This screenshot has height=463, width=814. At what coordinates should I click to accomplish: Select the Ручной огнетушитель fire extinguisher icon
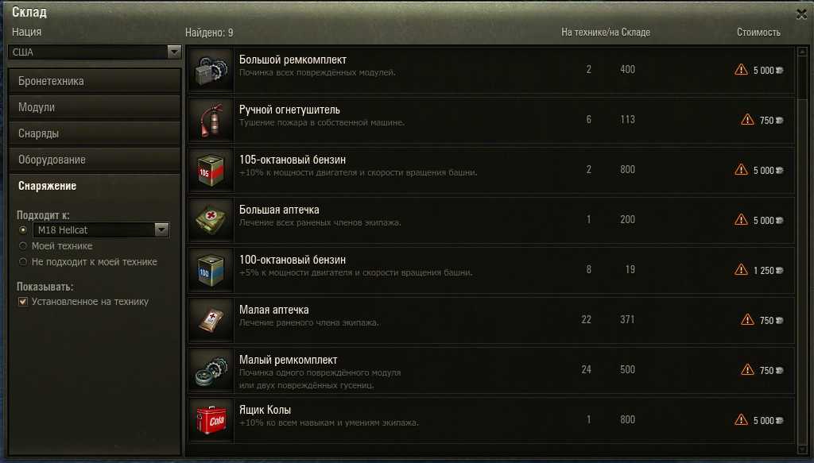pyautogui.click(x=211, y=120)
